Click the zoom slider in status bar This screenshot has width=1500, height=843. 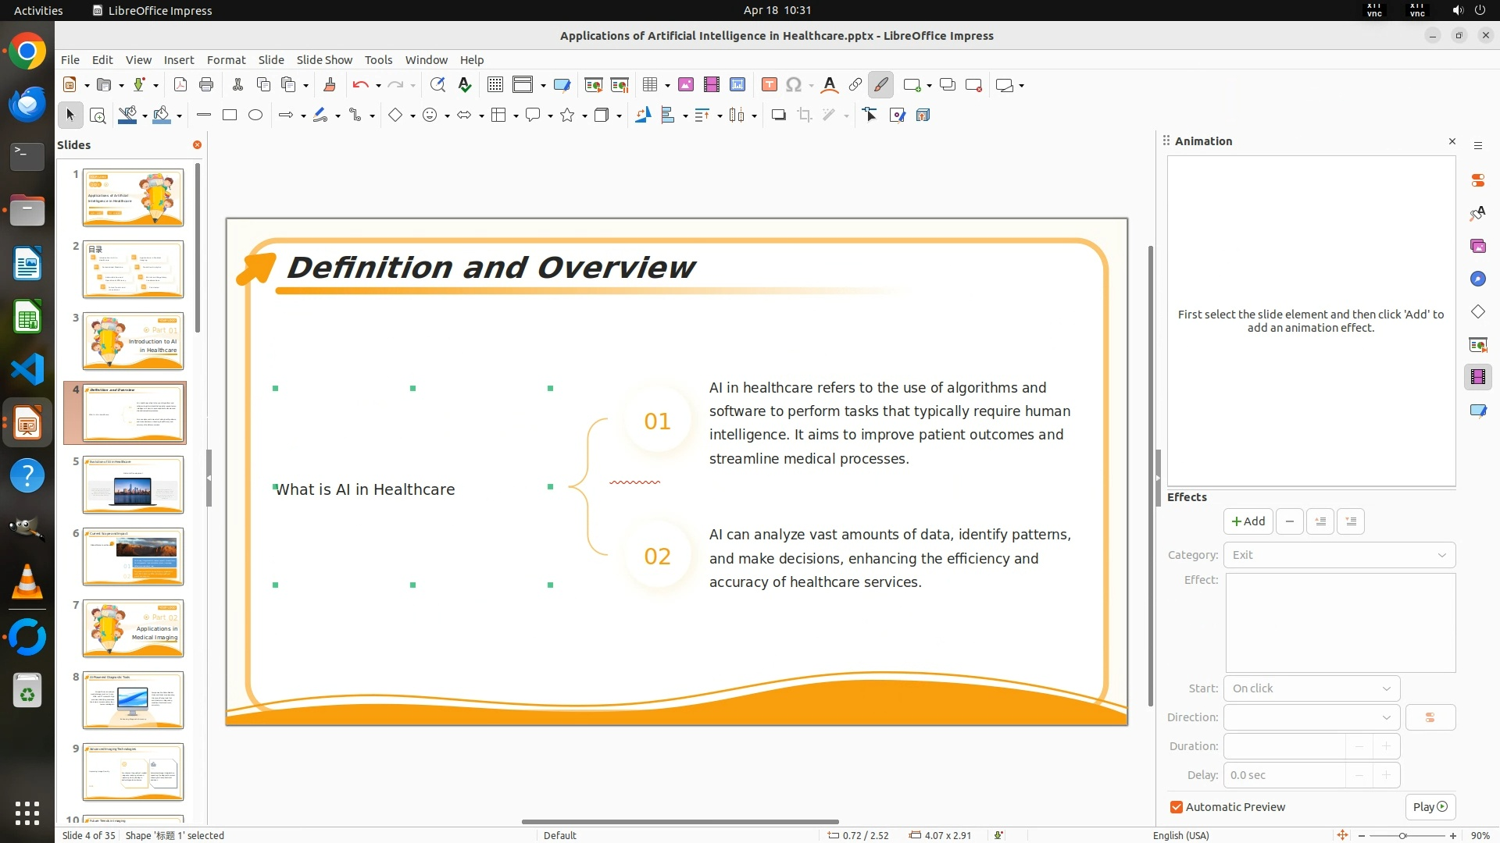pos(1403,835)
